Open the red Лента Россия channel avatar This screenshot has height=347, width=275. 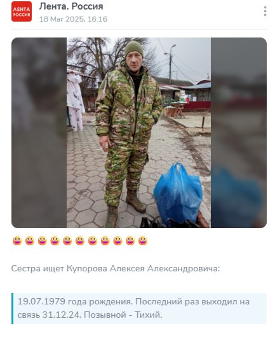coord(22,11)
